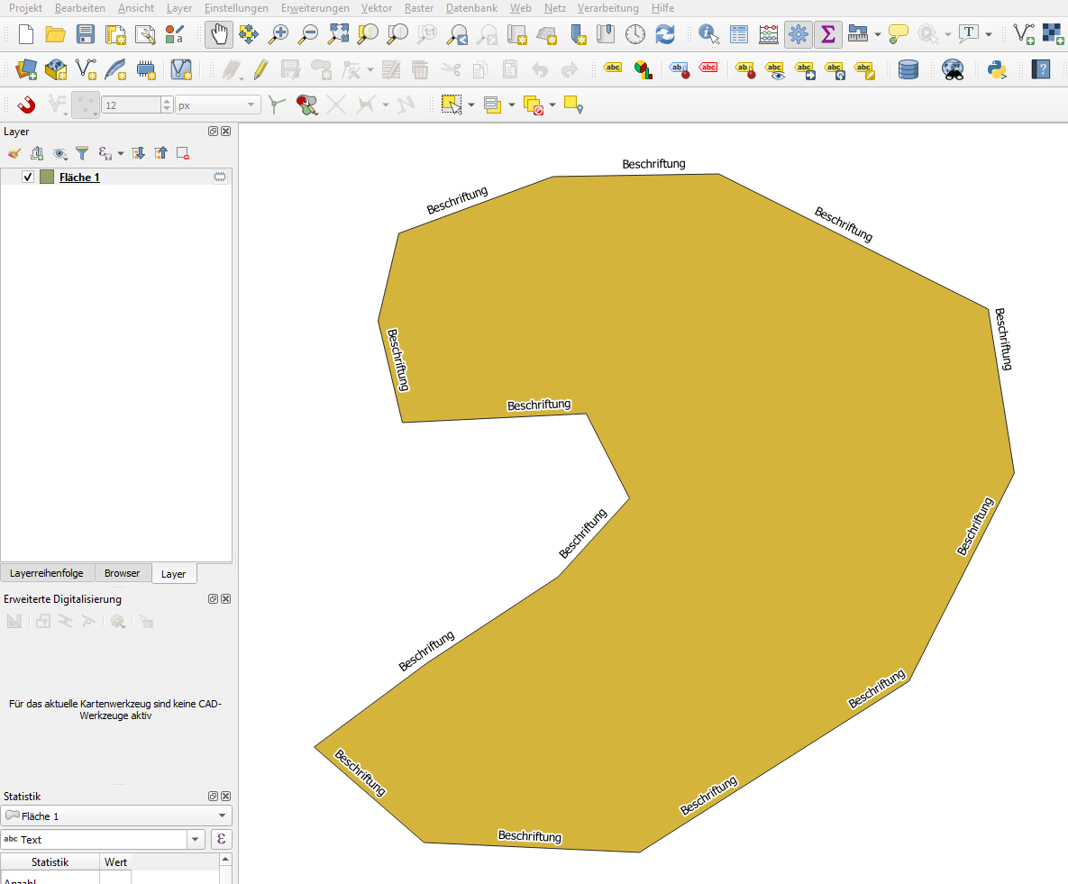The height and width of the screenshot is (884, 1068).
Task: Click the expression ε button in Statistik
Action: (222, 840)
